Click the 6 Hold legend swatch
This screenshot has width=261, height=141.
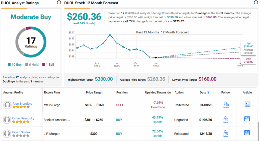tap(27, 65)
